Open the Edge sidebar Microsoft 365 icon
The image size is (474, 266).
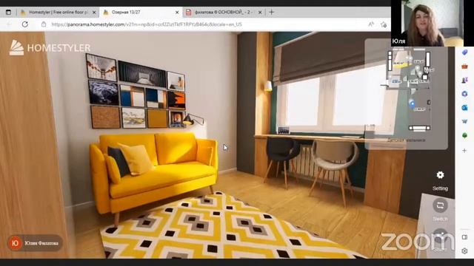click(x=464, y=94)
